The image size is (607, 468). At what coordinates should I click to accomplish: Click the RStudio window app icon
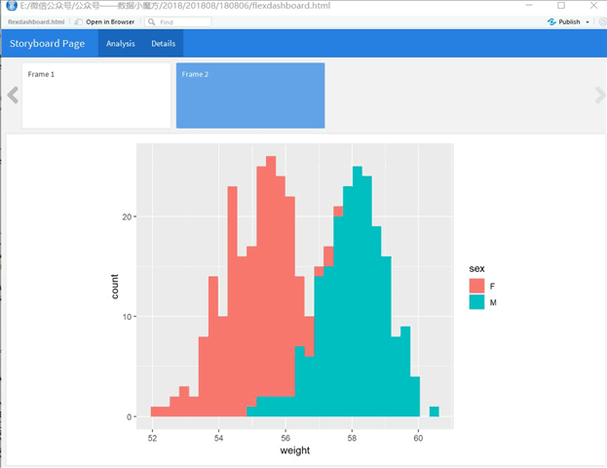click(12, 6)
